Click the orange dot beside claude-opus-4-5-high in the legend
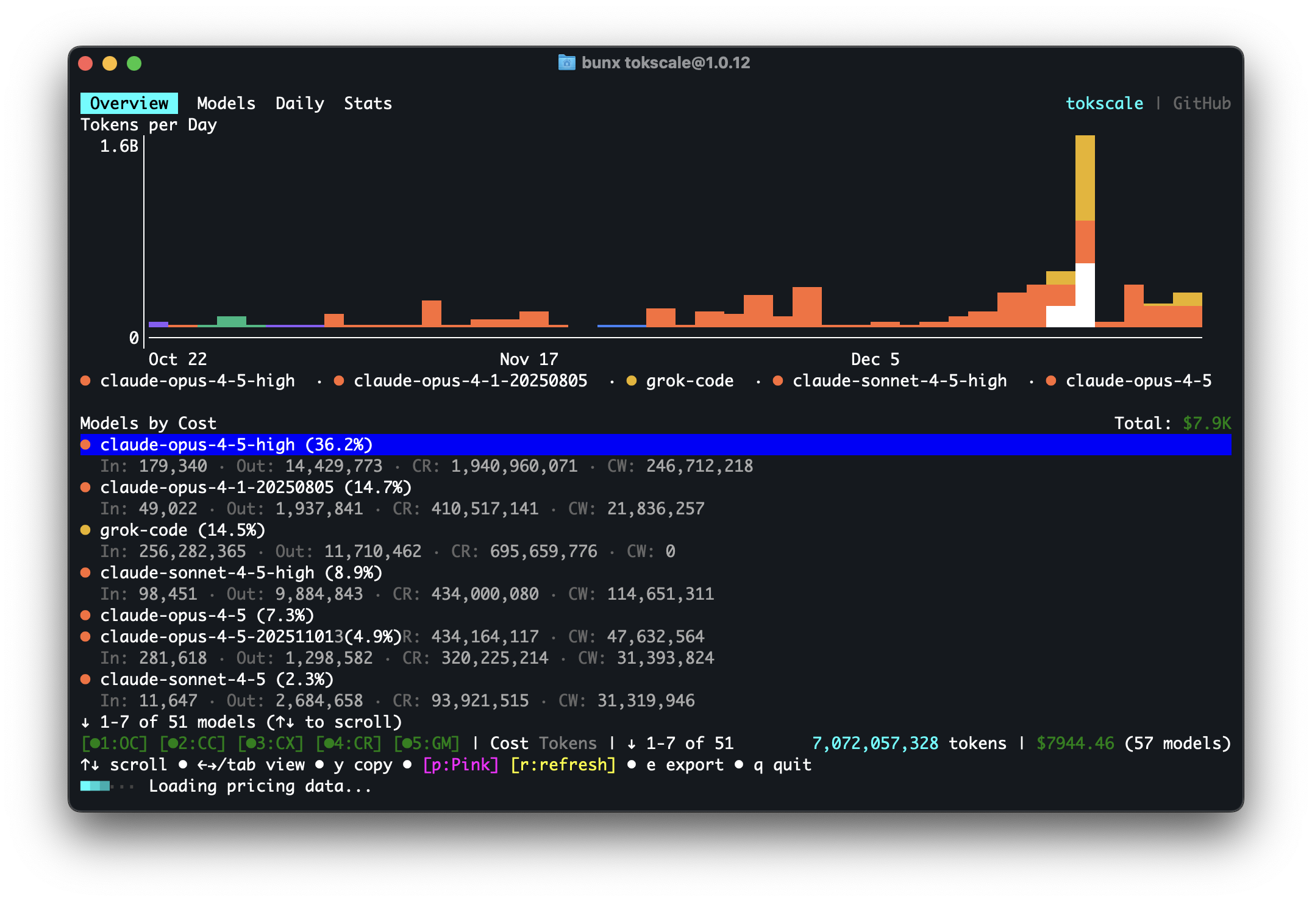1312x902 pixels. (x=86, y=381)
